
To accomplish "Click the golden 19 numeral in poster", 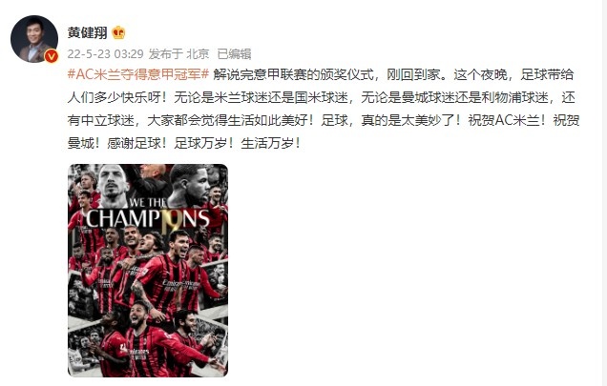I will tap(172, 223).
